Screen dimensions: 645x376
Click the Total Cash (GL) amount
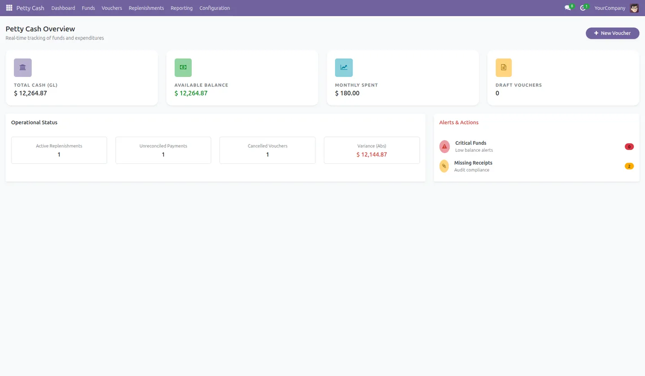coord(30,94)
